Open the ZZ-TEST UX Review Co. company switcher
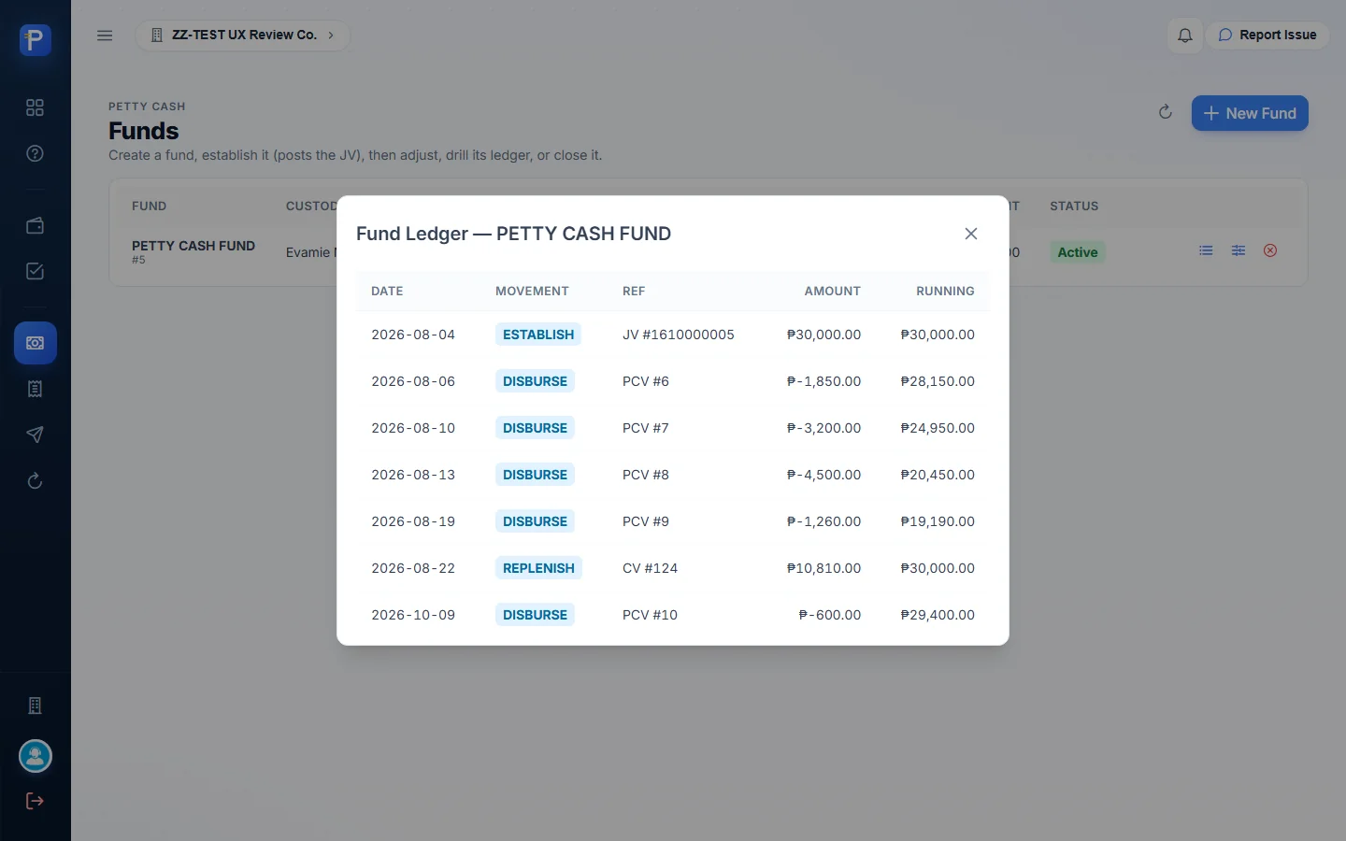 (x=243, y=36)
